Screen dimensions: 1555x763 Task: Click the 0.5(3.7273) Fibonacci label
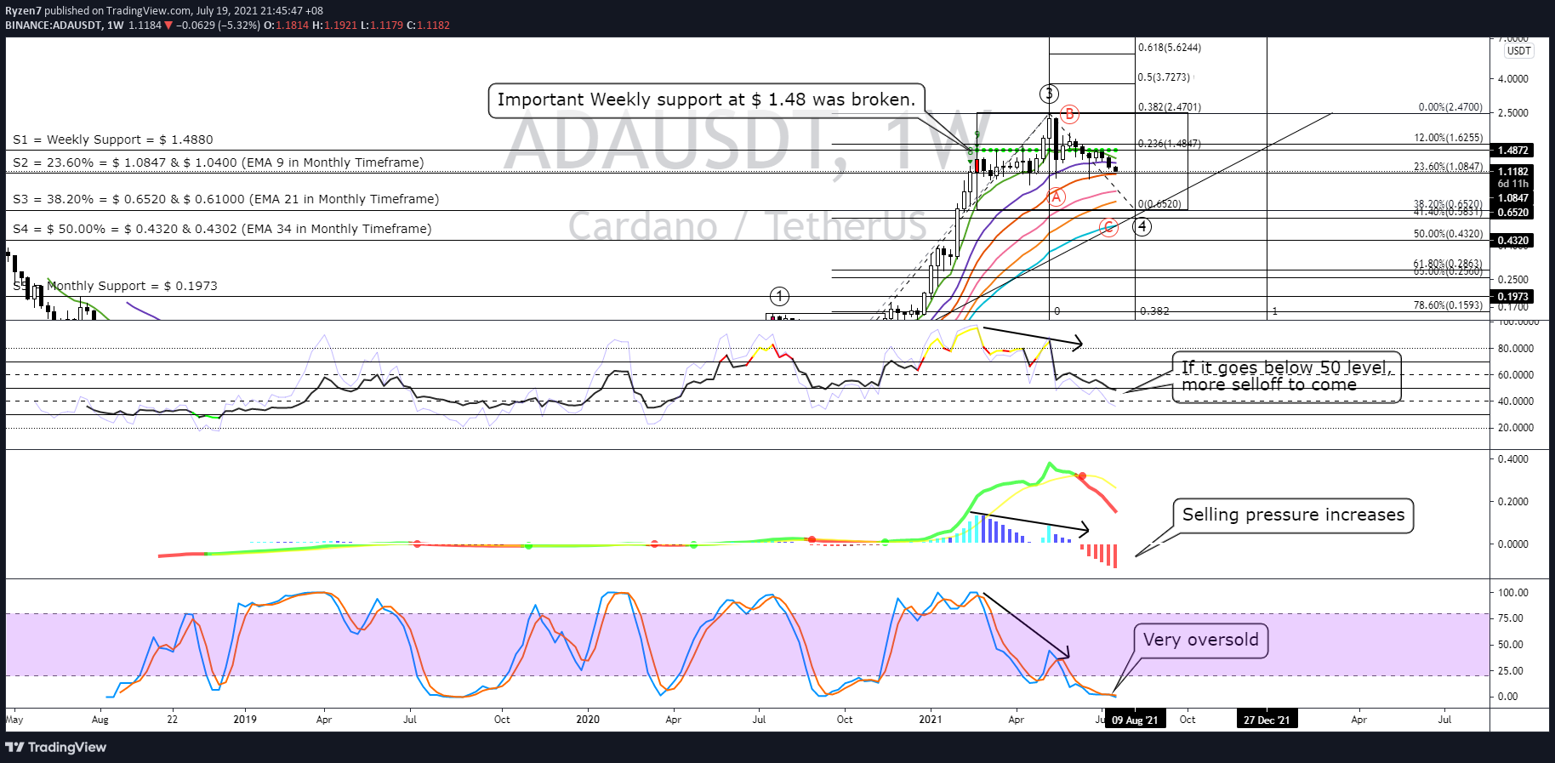tap(1164, 77)
